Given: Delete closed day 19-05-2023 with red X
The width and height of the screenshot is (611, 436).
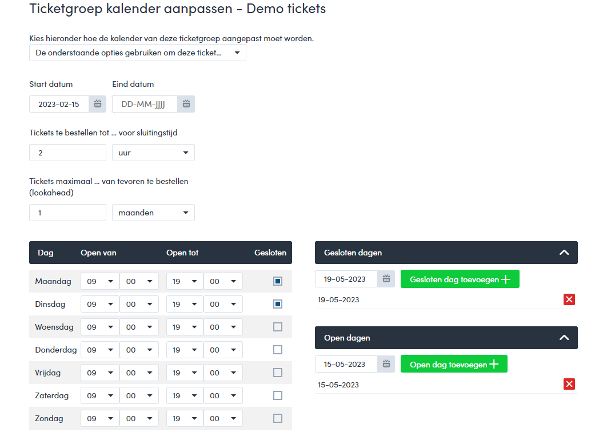Looking at the screenshot, I should (x=569, y=299).
